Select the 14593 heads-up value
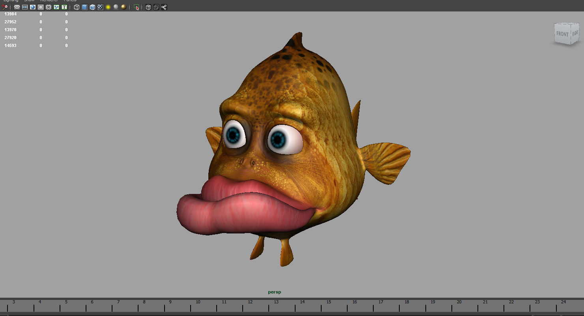This screenshot has width=584, height=316. [x=10, y=45]
